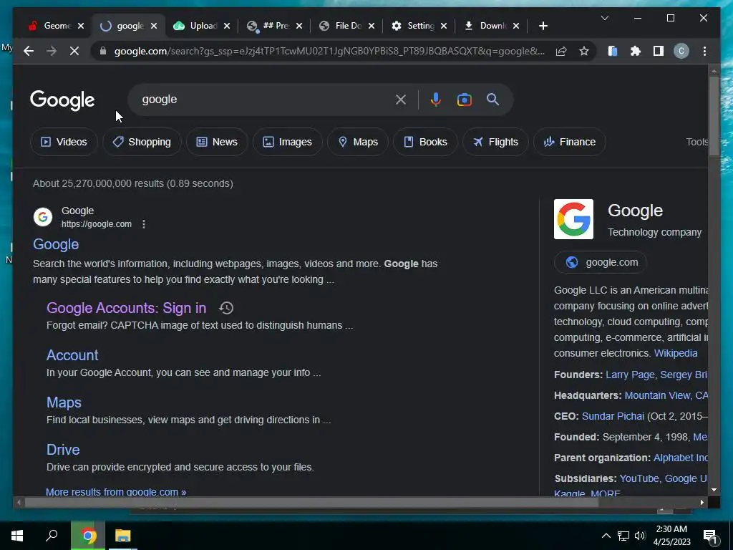
Task: Open the three-dot options beside https://google.com
Action: point(143,224)
